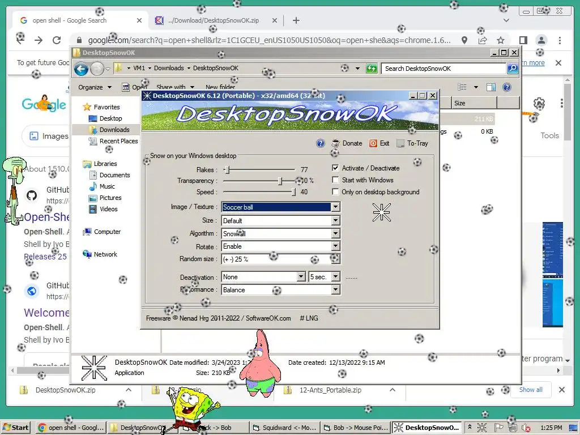The height and width of the screenshot is (435, 580).
Task: Toggle Activate / Deactivate checkbox
Action: pos(335,168)
